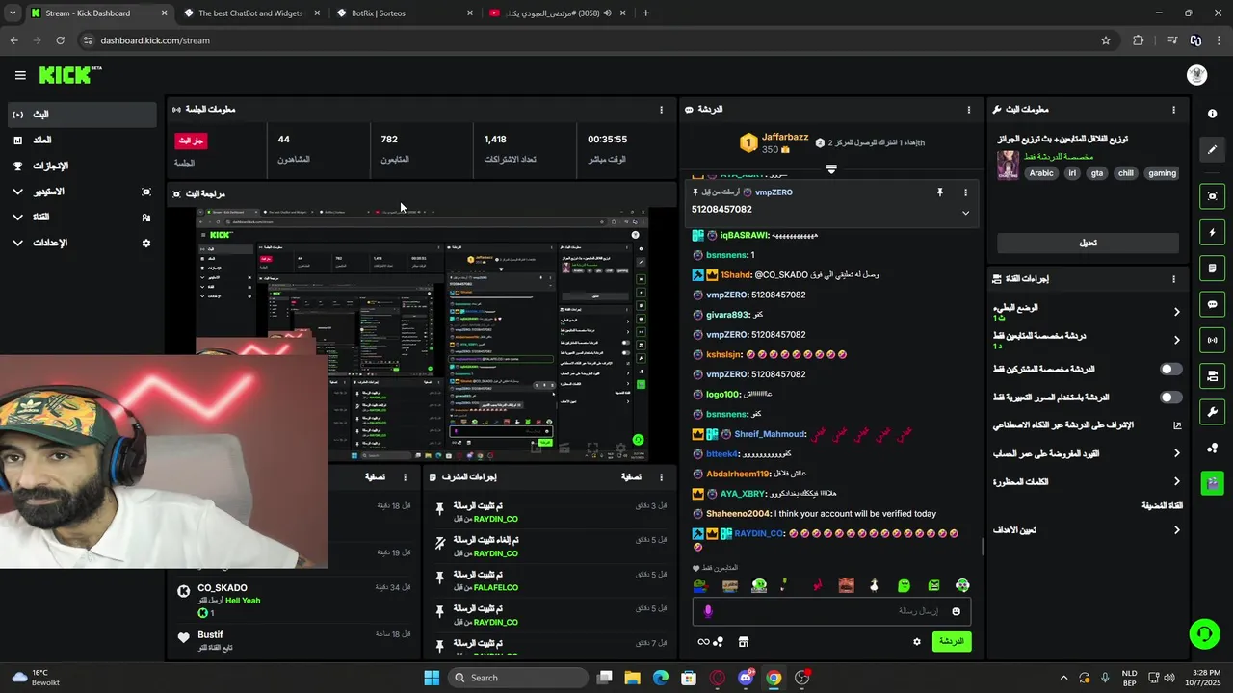The height and width of the screenshot is (693, 1233).
Task: Click the green chat send button
Action: [x=951, y=642]
